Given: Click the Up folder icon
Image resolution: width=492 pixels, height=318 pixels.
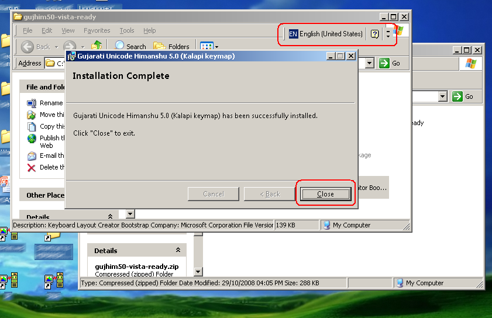Looking at the screenshot, I should point(97,46).
